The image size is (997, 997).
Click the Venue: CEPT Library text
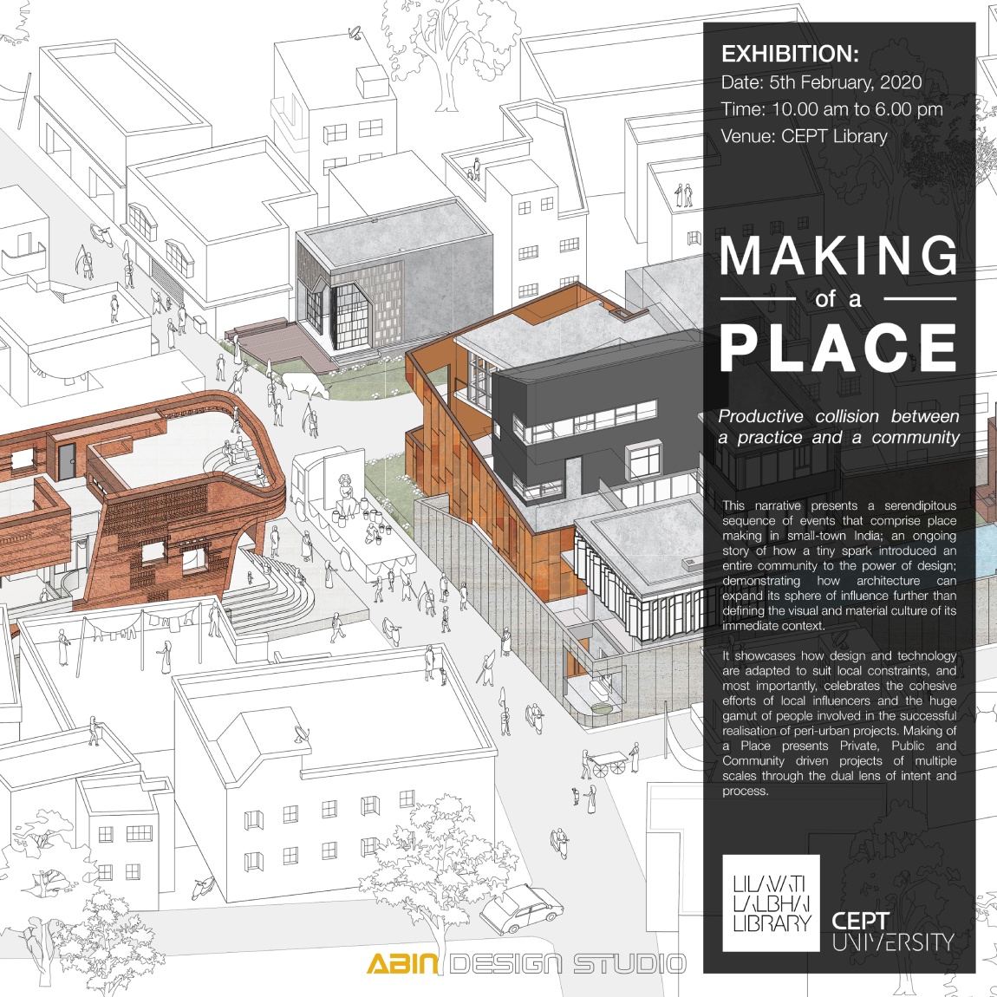[804, 136]
